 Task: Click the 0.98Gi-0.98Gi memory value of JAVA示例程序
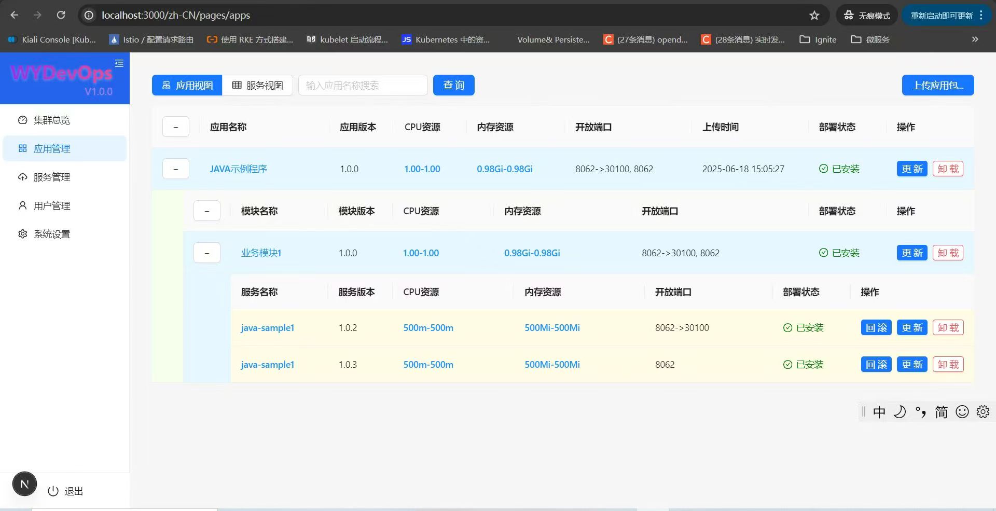point(505,169)
